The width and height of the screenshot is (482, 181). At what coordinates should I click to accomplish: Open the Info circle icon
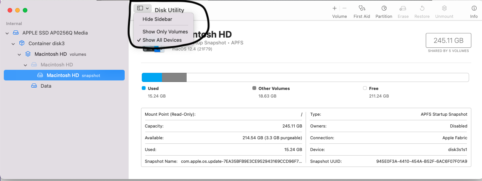tap(474, 8)
